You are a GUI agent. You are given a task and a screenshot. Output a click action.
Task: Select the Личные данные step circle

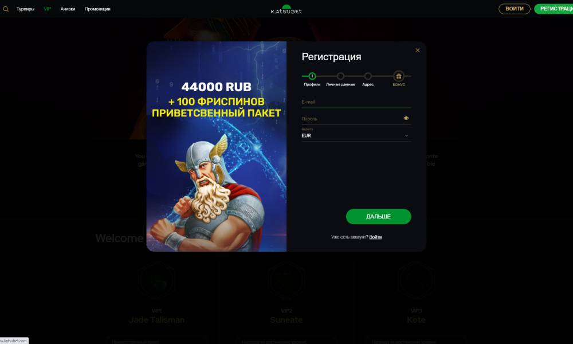pyautogui.click(x=340, y=76)
